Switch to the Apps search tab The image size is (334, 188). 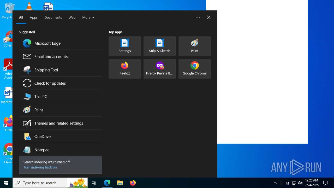click(x=34, y=17)
